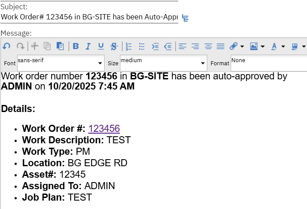
Task: Toggle italic formatting
Action: tap(88, 46)
